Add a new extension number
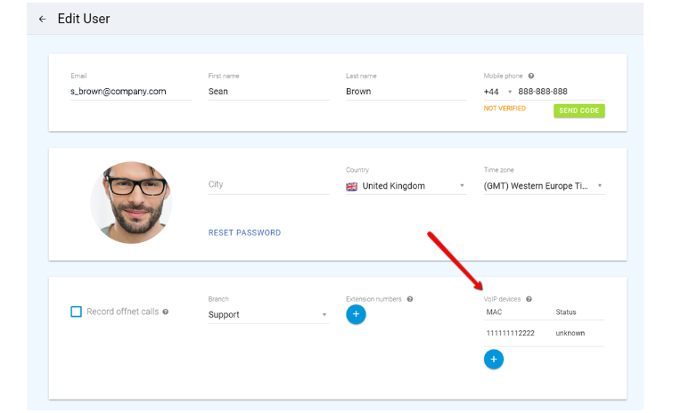 pyautogui.click(x=356, y=314)
